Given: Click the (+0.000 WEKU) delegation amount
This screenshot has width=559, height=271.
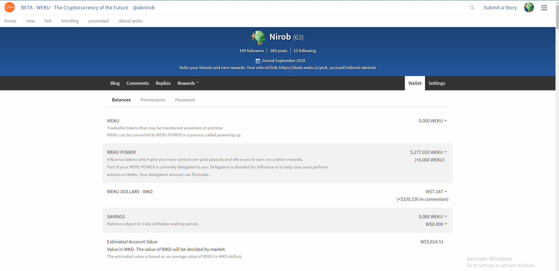Looking at the screenshot, I should 429,160.
